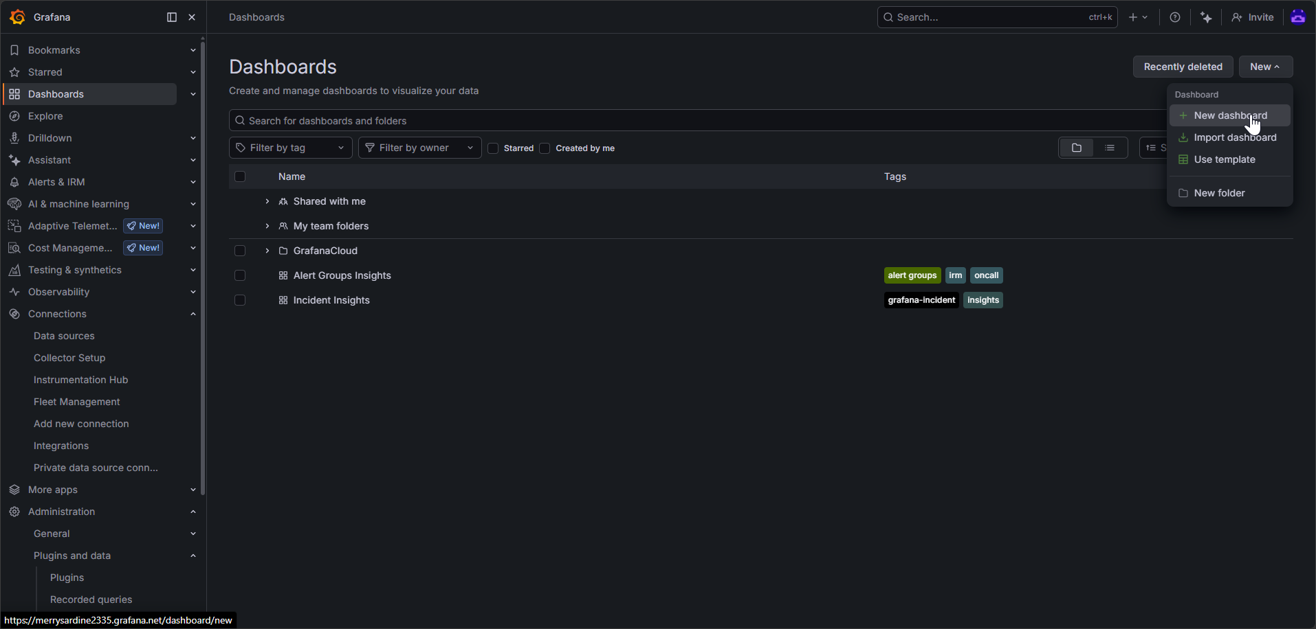This screenshot has width=1316, height=629.
Task: Click the New button on the Dashboards page
Action: tap(1266, 67)
